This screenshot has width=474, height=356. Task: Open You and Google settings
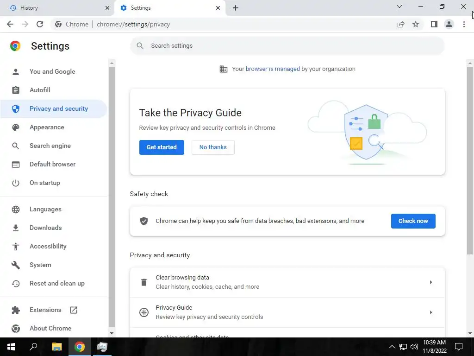53,72
